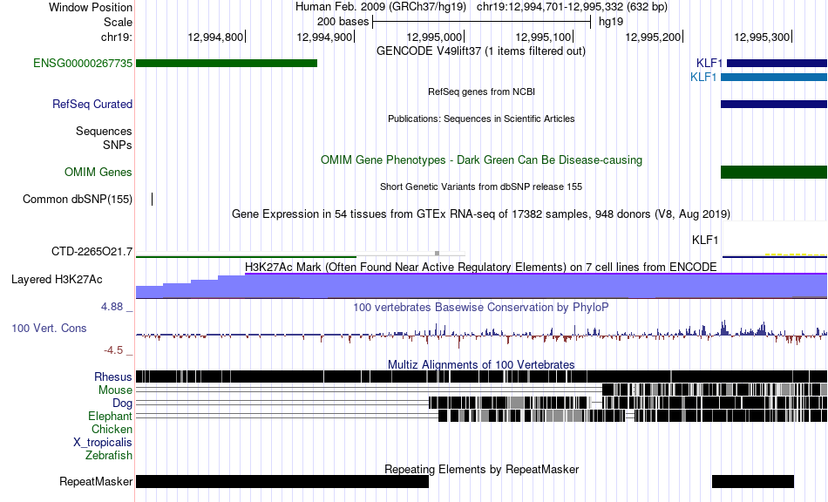Screen dimensions: 828x502
Task: Click the Short Genetic Variants dbSNP title
Action: pyautogui.click(x=481, y=187)
